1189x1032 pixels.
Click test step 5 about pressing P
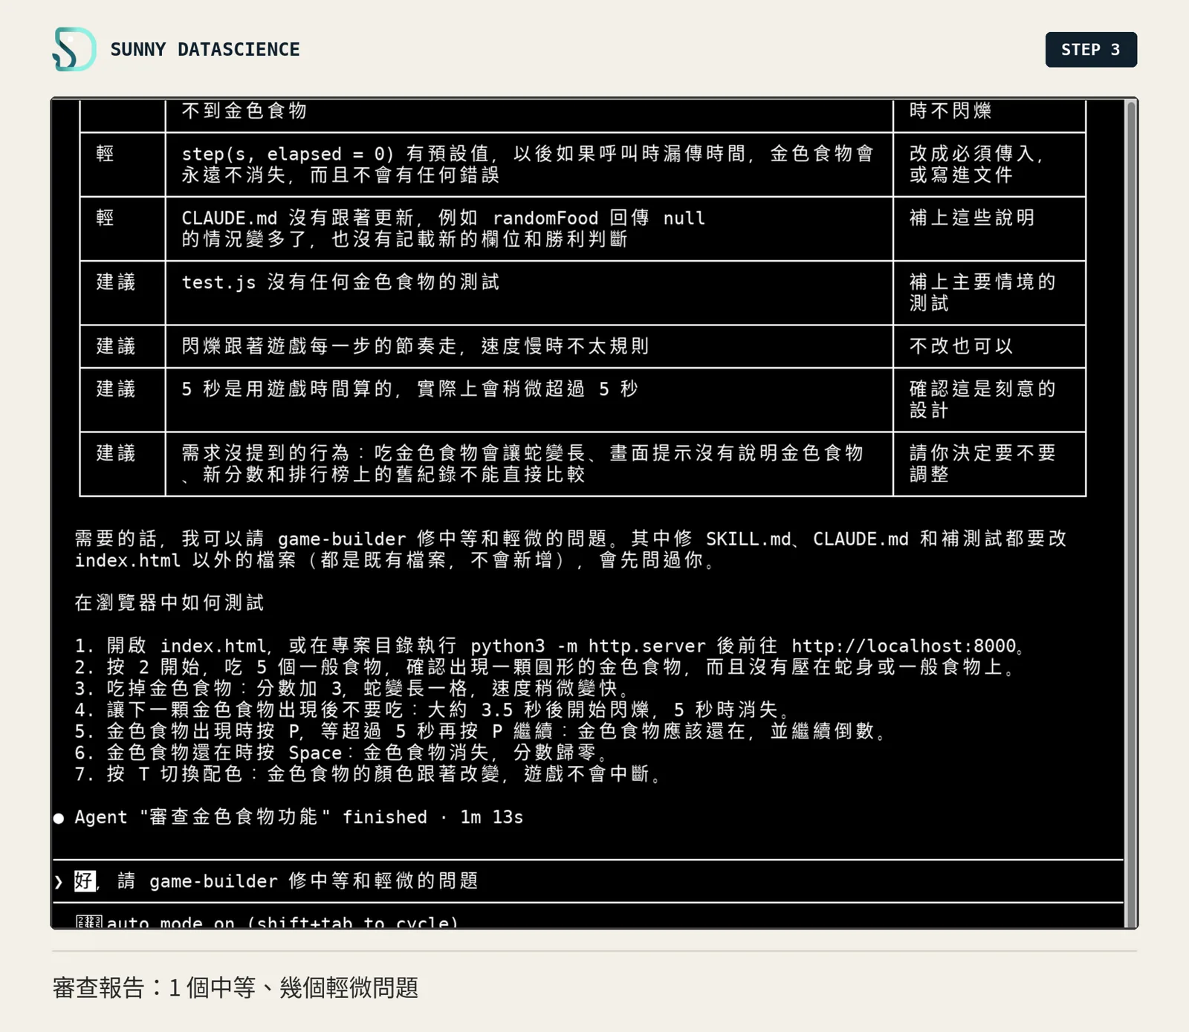(x=482, y=732)
